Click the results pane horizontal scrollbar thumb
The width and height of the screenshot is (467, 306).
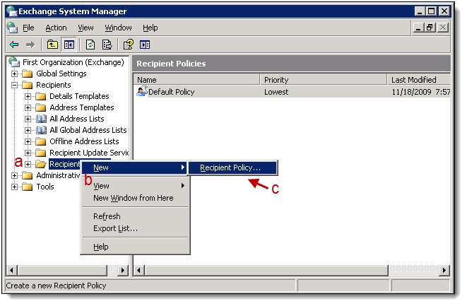pos(266,271)
